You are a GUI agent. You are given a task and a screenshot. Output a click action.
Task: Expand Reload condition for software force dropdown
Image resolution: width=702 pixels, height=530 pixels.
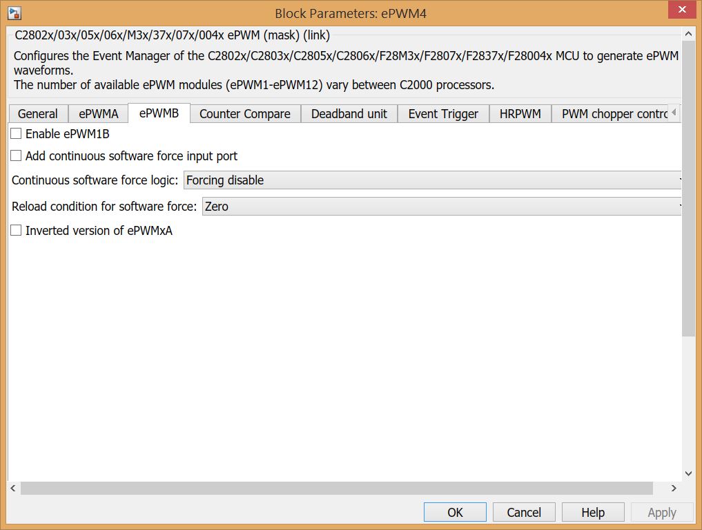[442, 207]
